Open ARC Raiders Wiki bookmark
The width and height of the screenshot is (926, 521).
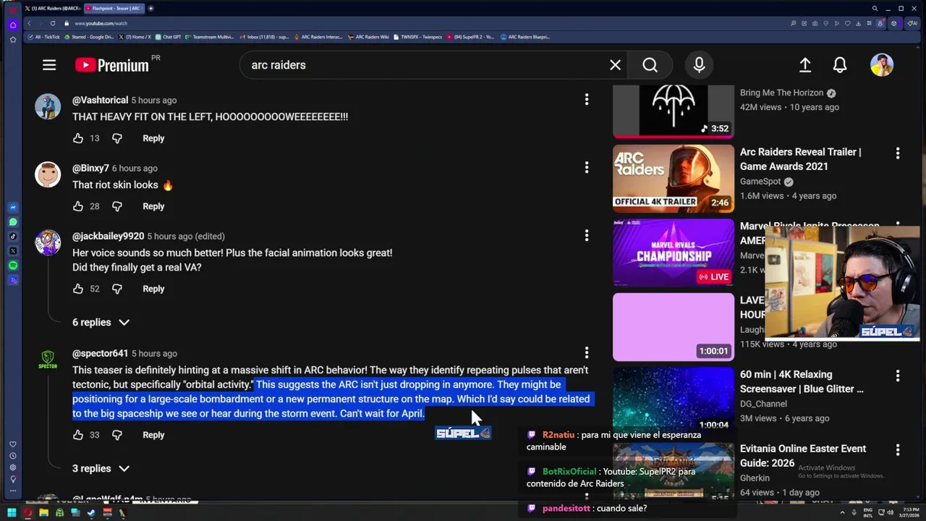(x=369, y=37)
